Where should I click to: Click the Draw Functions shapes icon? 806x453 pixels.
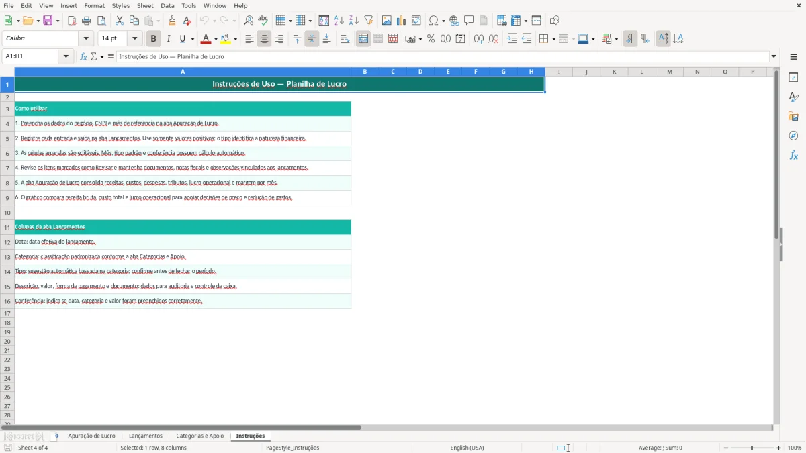[x=555, y=21]
